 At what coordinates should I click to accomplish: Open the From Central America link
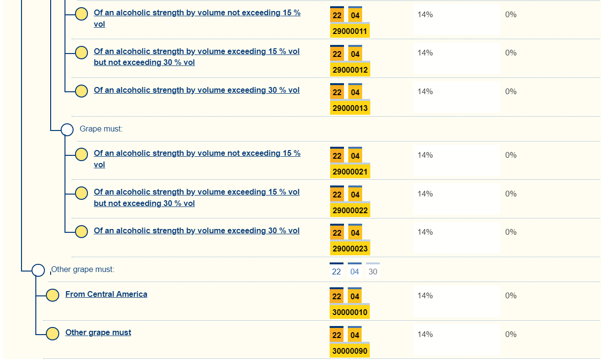106,294
